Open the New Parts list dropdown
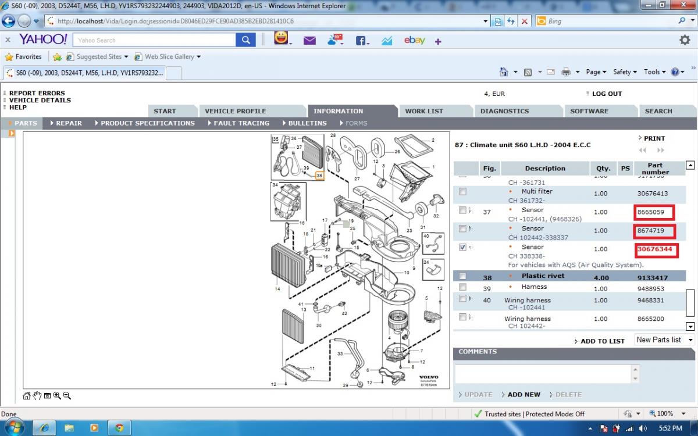698x436 pixels. (664, 340)
